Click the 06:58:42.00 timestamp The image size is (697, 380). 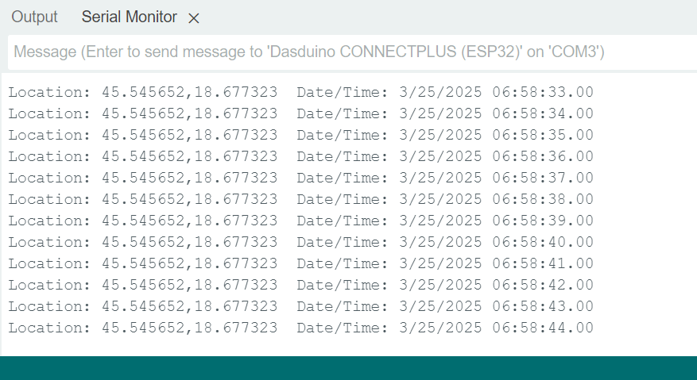(542, 285)
